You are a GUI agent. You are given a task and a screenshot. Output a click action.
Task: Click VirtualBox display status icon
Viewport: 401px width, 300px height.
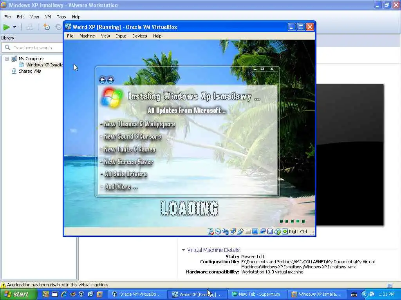tap(255, 232)
